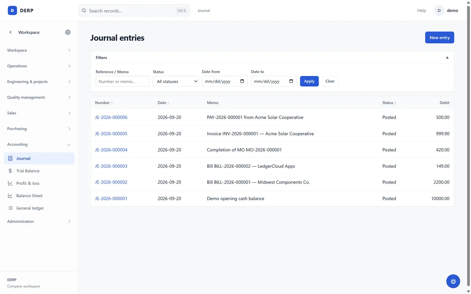Click the search magnifier icon
The width and height of the screenshot is (471, 294).
tap(84, 11)
